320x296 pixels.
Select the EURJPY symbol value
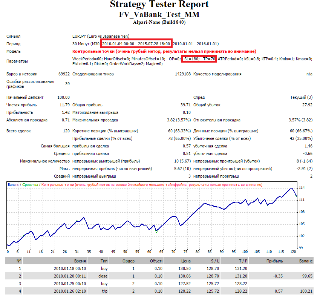101,36
